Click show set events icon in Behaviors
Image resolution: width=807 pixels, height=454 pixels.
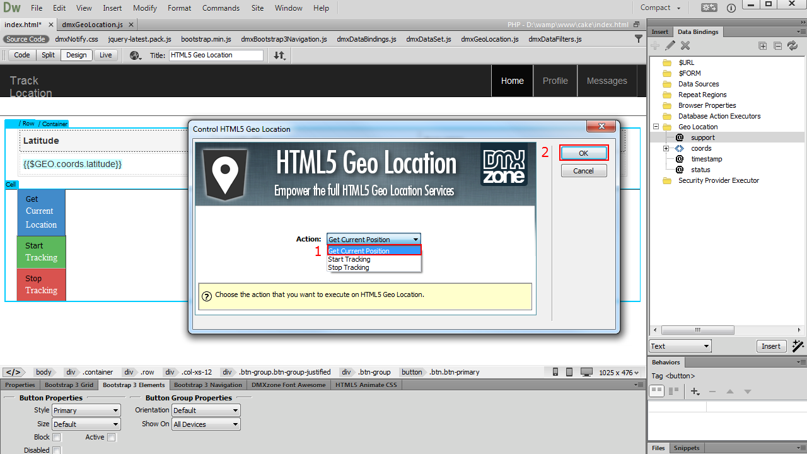click(x=657, y=391)
